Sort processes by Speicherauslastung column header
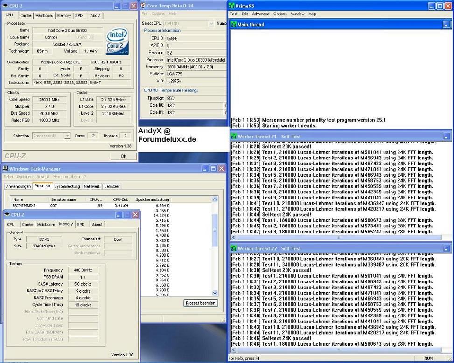Image resolution: width=454 pixels, height=363 pixels. coord(152,199)
